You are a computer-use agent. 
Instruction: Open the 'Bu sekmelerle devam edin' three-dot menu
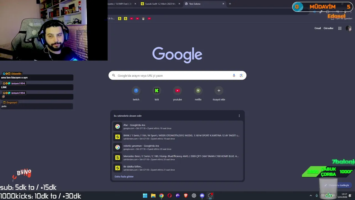239,116
